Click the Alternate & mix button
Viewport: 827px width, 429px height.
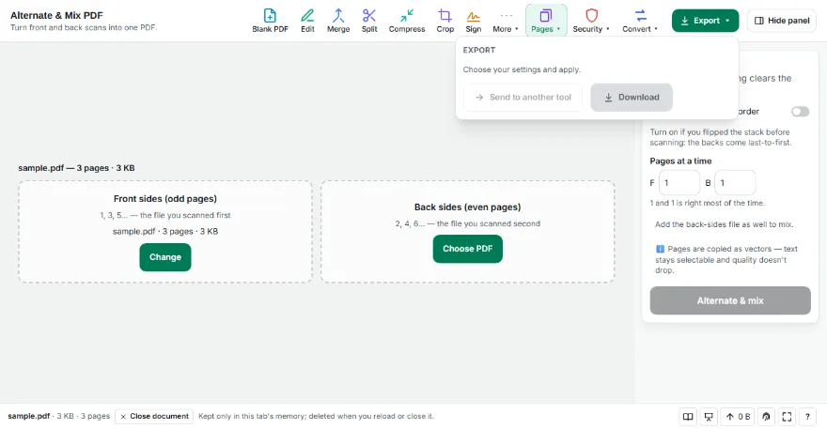click(x=730, y=300)
